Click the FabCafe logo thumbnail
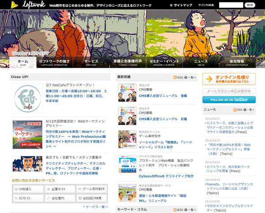Viewport: 265px width, 213px height. coord(27,99)
